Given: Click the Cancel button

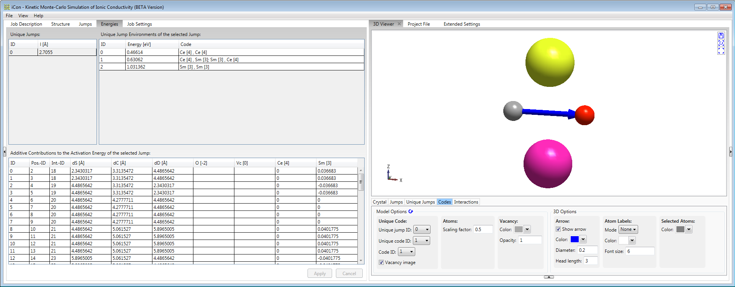Looking at the screenshot, I should (x=349, y=273).
